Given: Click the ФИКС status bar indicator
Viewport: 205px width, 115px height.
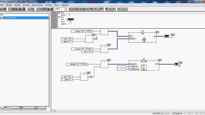Looking at the screenshot, I should [191, 114].
